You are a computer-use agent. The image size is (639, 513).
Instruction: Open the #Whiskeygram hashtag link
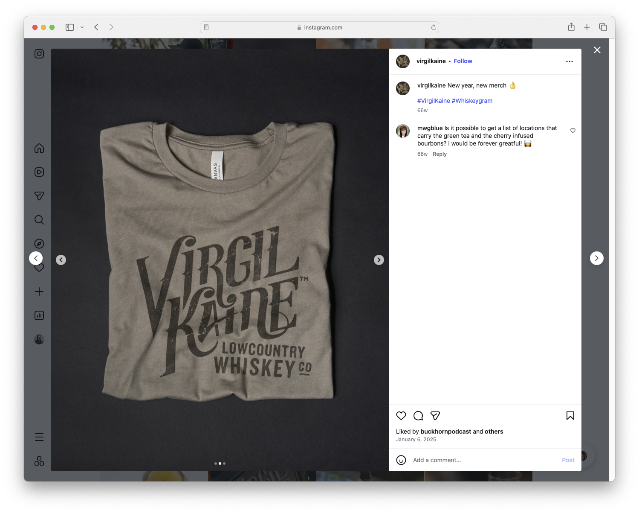pyautogui.click(x=472, y=101)
